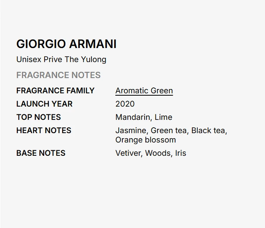The height and width of the screenshot is (228, 265).
Task: Select the Unisex Prive The Yulong product name
Action: coord(61,60)
